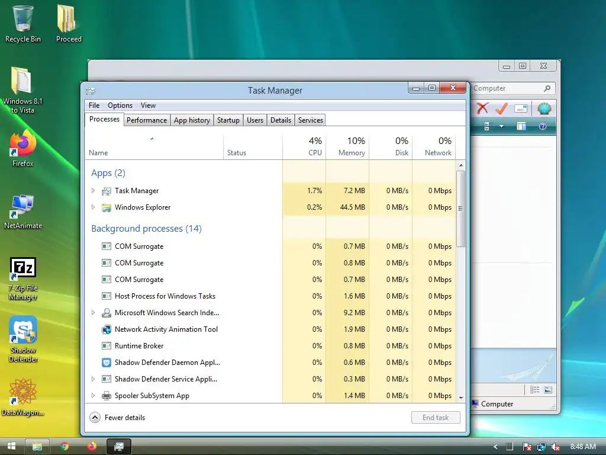Viewport: 606px width, 455px height.
Task: Click the scrollbar up arrow in process list
Action: pos(460,165)
